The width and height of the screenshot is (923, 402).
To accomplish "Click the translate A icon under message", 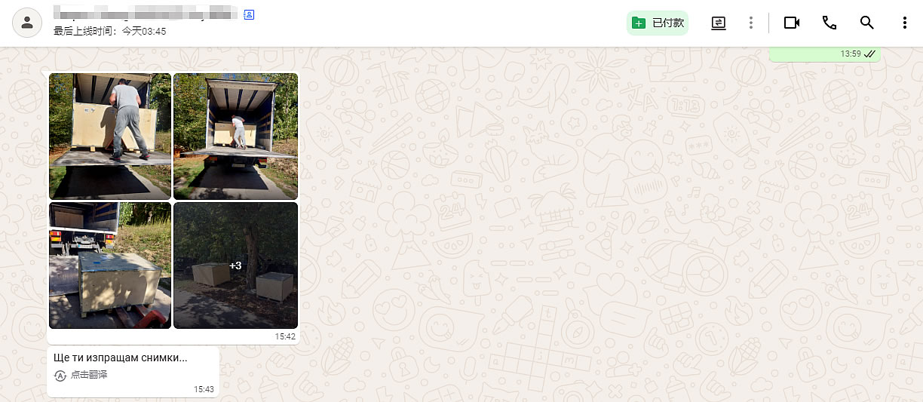I will (x=60, y=375).
